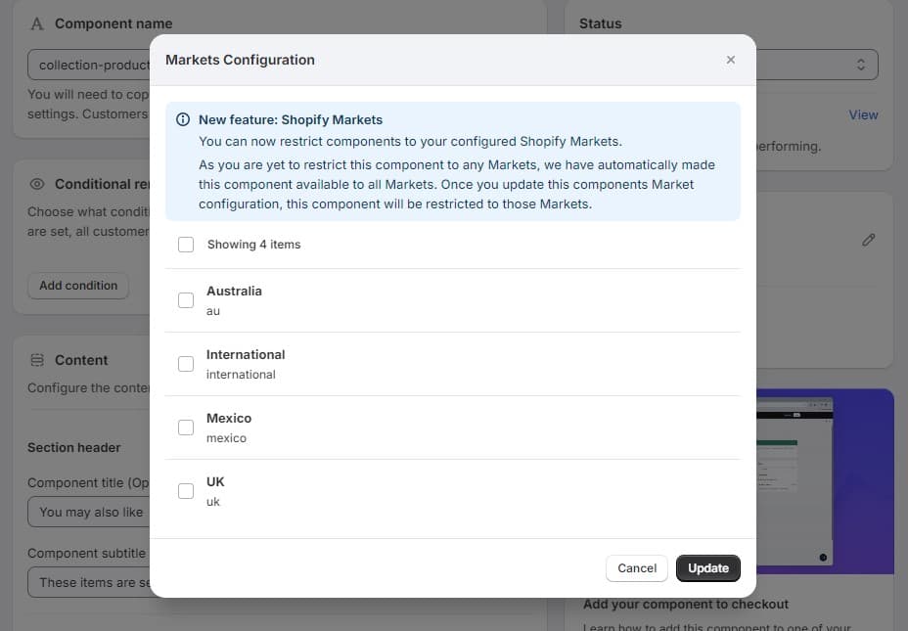Click the lowercase 'mexico' market handle text
This screenshot has height=631, width=908.
226,438
